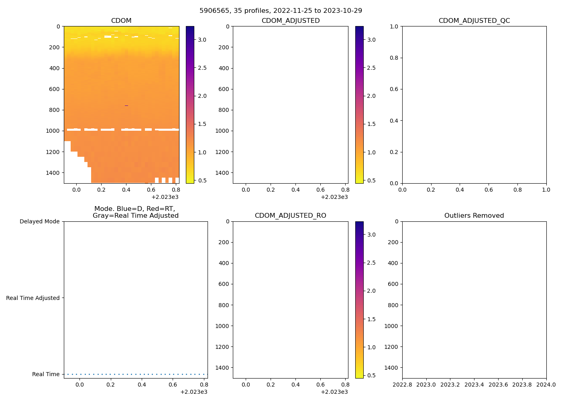The image size is (562, 401).
Task: Click the figure heading '5906565, 35 profiles'
Action: coord(281,10)
